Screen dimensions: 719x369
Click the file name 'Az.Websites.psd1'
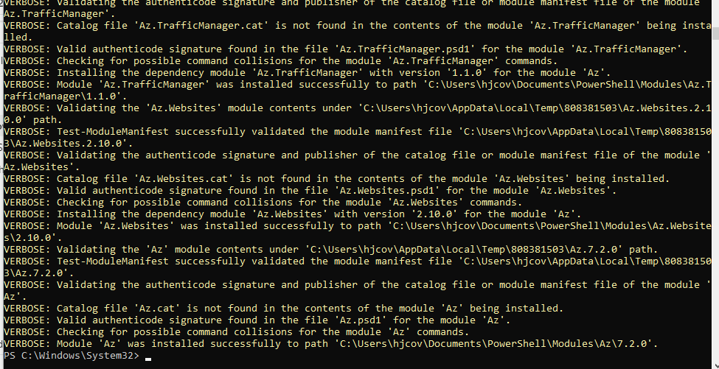click(x=389, y=191)
